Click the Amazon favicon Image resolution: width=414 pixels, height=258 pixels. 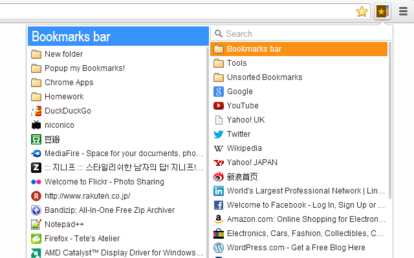coord(219,219)
